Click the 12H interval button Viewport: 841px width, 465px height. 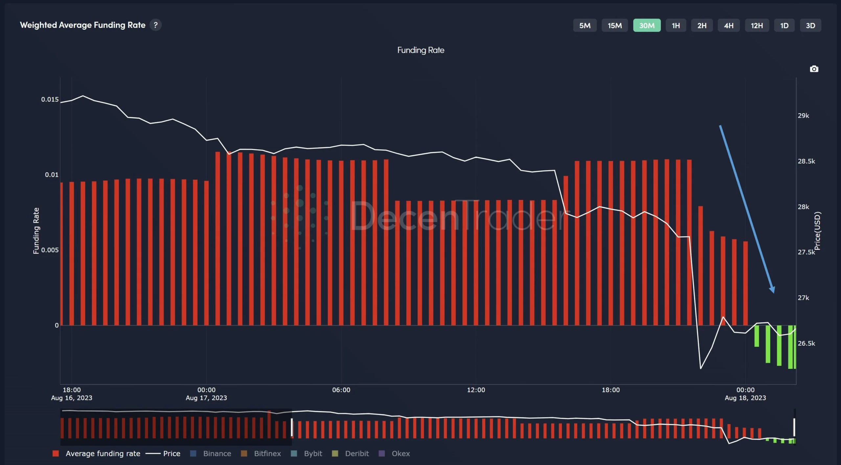pyautogui.click(x=757, y=25)
